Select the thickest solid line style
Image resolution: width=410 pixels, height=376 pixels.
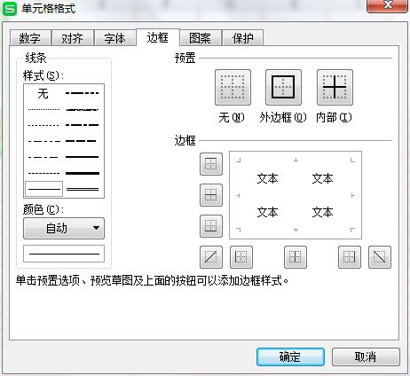point(83,173)
